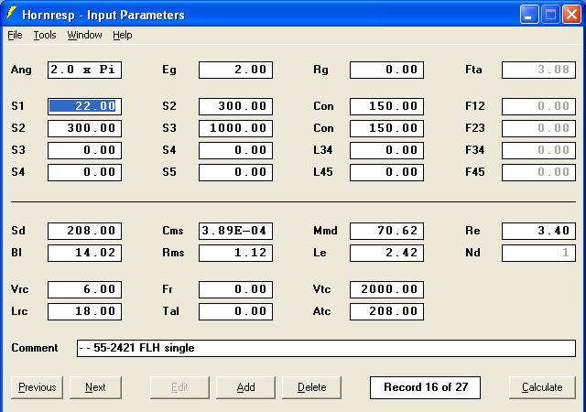586x412 pixels.
Task: Select the Sd field with 208.00
Action: point(84,231)
